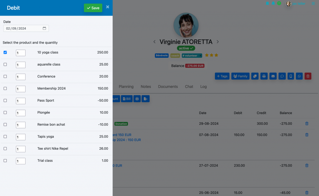The height and width of the screenshot is (196, 319).
Task: Open the Notes tab
Action: [x=146, y=87]
